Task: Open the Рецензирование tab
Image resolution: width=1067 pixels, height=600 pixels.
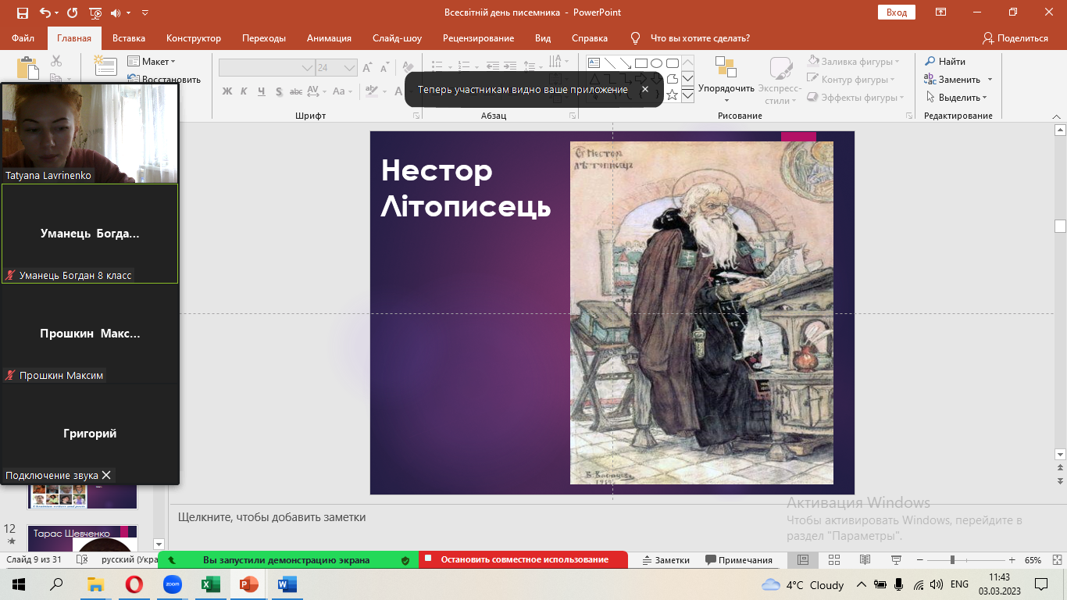Action: point(478,38)
